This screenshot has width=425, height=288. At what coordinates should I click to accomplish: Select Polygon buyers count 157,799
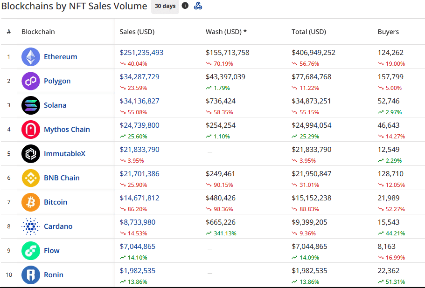click(x=390, y=77)
